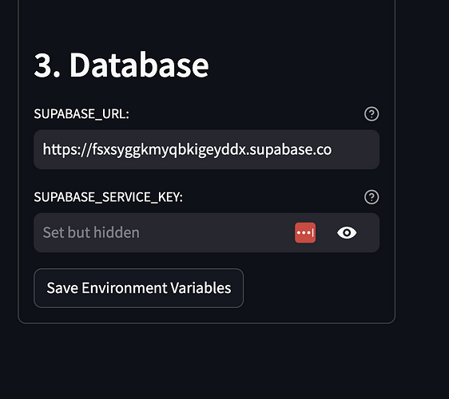Viewport: 449px width, 399px height.
Task: Focus the SUPABASE_URL input field
Action: (x=207, y=149)
